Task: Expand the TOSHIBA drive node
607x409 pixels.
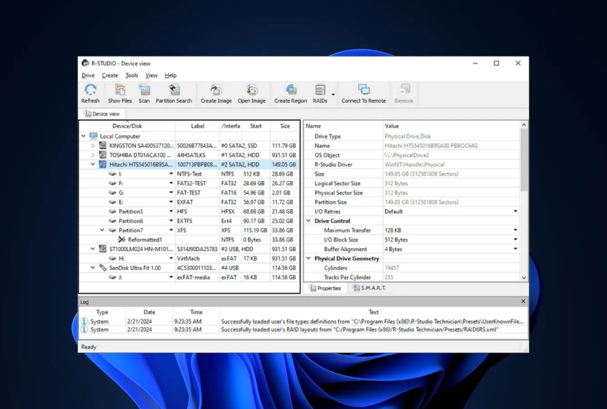Action: click(x=93, y=155)
